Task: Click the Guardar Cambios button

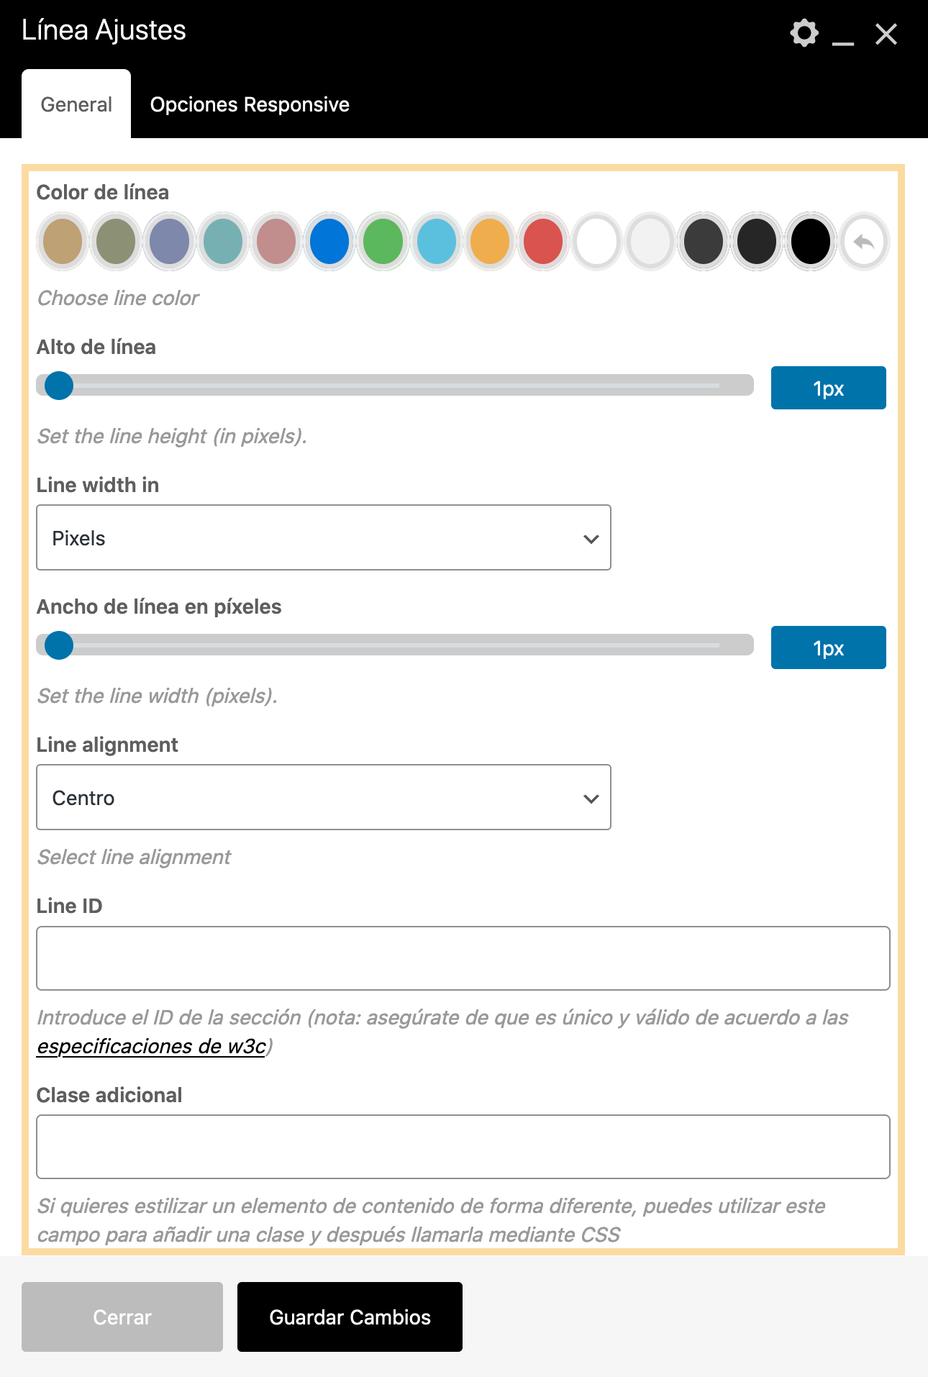Action: click(x=350, y=1317)
